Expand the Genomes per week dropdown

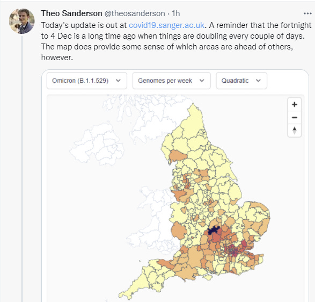click(171, 81)
